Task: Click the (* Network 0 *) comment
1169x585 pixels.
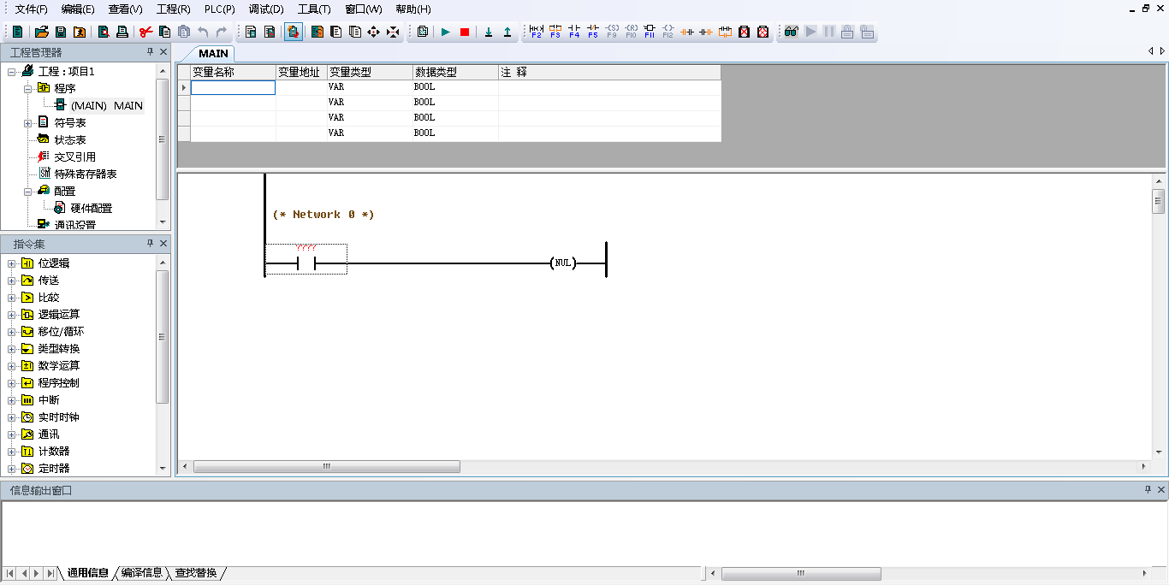Action: [x=323, y=215]
